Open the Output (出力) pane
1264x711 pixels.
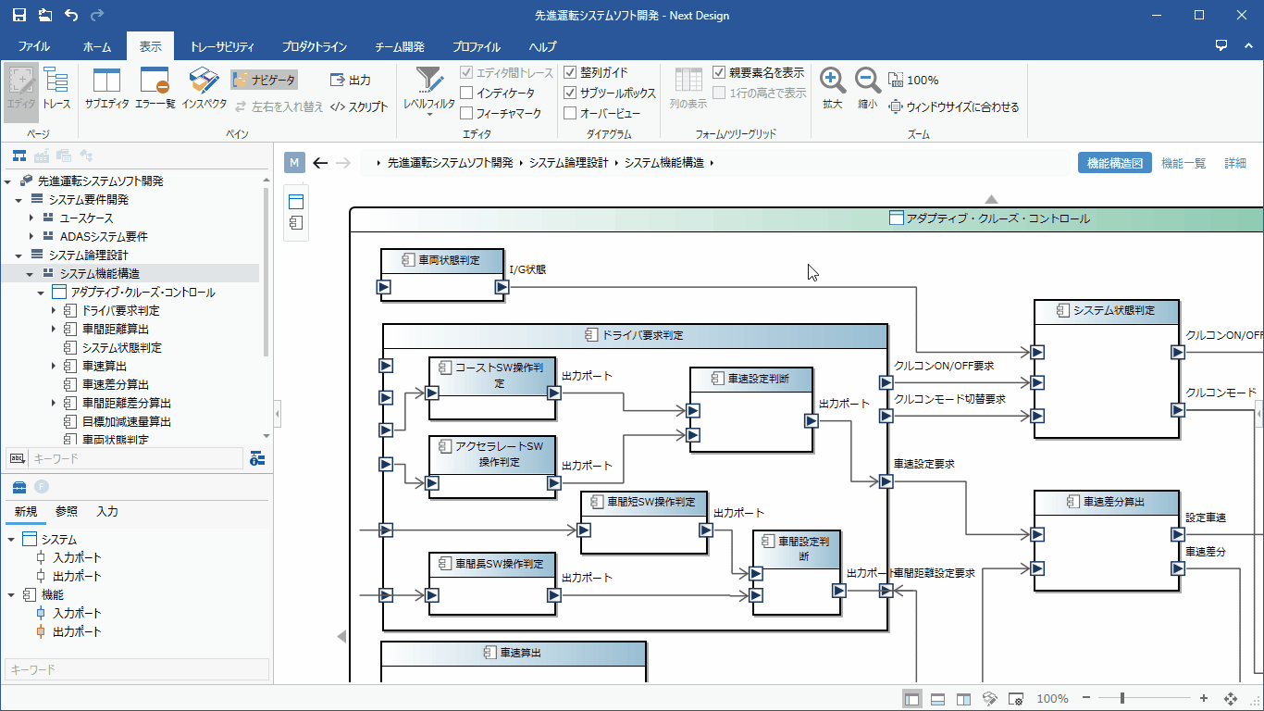[351, 81]
